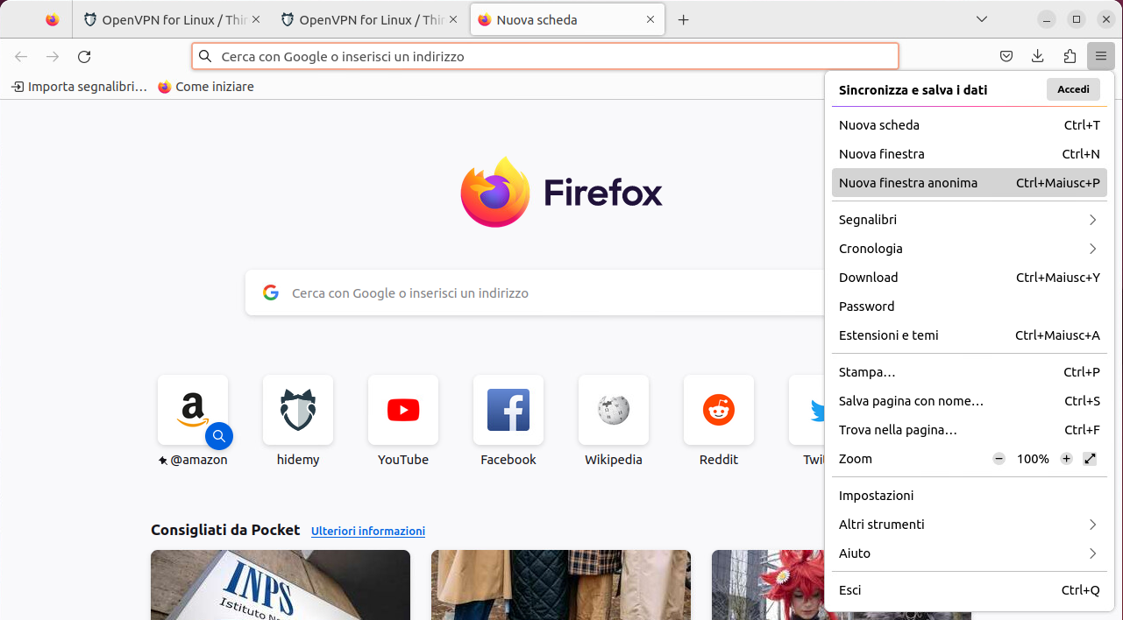Screen dimensions: 1123x620
Task: Click the Google search box on page
Action: click(x=535, y=293)
